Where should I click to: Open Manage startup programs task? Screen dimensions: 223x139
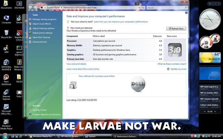(x=44, y=19)
